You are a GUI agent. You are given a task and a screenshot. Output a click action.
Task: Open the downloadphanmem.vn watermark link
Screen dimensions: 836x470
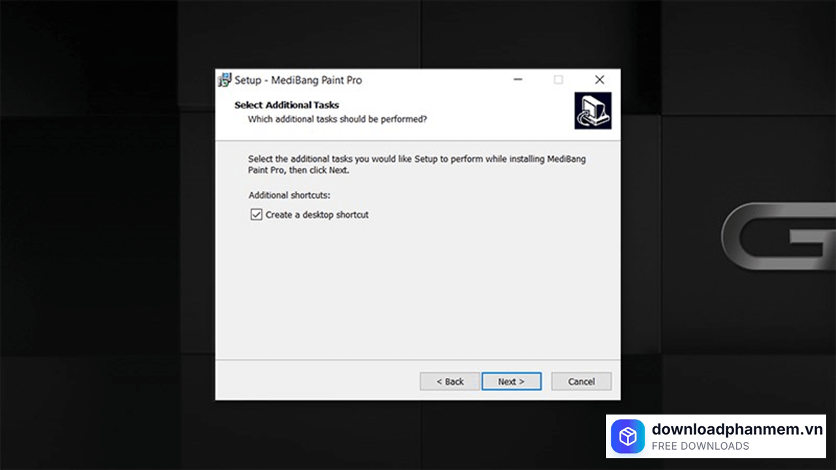[737, 429]
